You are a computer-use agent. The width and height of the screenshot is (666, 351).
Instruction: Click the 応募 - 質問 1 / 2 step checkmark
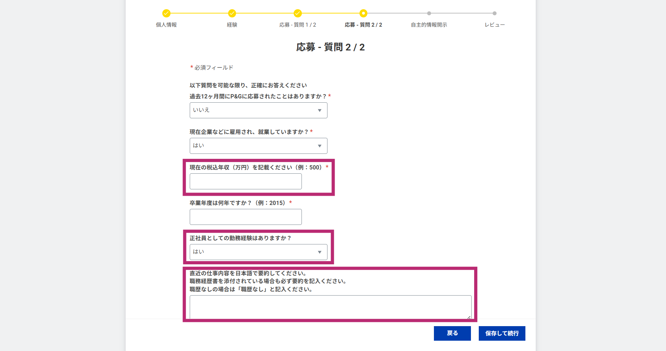tap(298, 13)
